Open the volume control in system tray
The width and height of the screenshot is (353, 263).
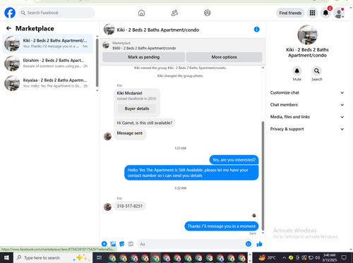tap(317, 258)
